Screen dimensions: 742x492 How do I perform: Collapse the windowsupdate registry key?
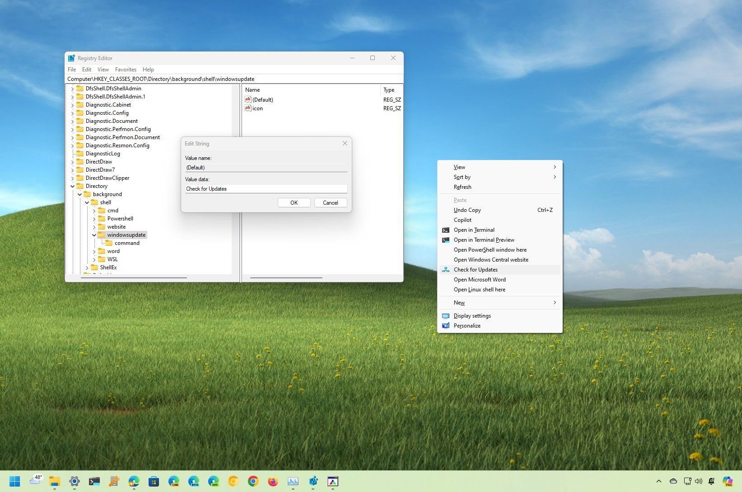tap(94, 235)
